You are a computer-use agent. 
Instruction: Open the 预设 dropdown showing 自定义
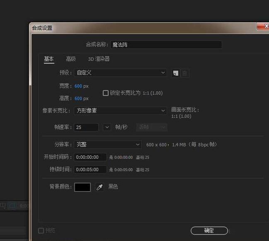(120, 73)
